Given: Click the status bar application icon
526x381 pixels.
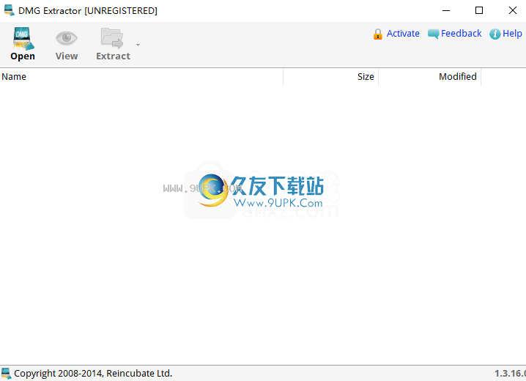Looking at the screenshot, I should pos(6,373).
